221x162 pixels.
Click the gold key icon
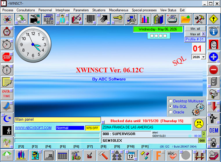[x=118, y=19]
